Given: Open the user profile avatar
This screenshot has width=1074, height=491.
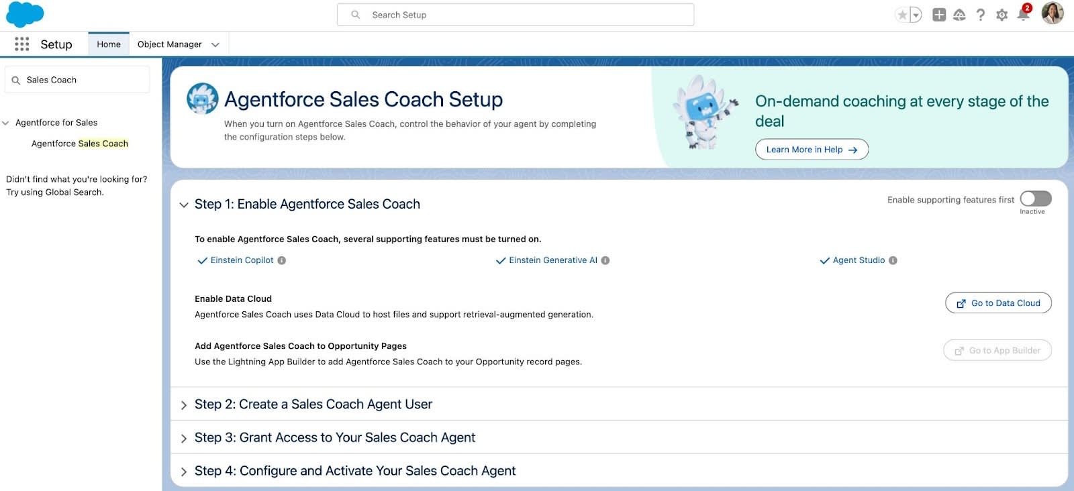Looking at the screenshot, I should coord(1052,13).
